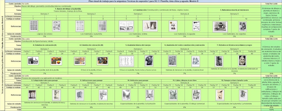Select 'Especialidades de la plumilla: El dibujo comercial'
282x111 pixels.
point(185,104)
